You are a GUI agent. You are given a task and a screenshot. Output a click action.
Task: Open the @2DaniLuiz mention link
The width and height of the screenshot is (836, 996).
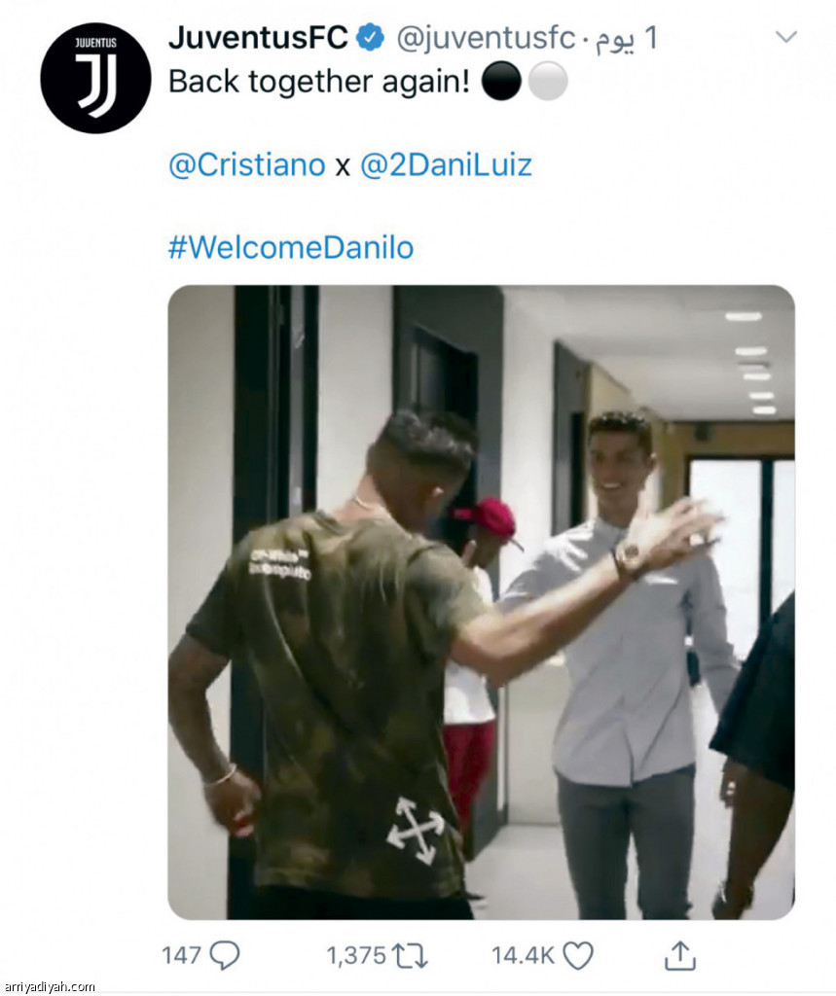(x=446, y=165)
